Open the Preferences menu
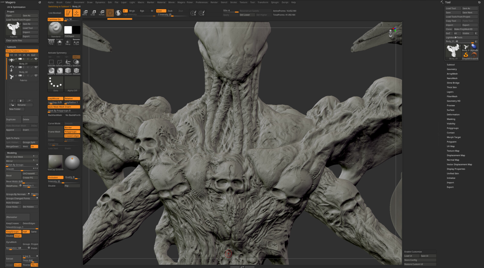Image resolution: width=484 pixels, height=268 pixels. (x=201, y=2)
